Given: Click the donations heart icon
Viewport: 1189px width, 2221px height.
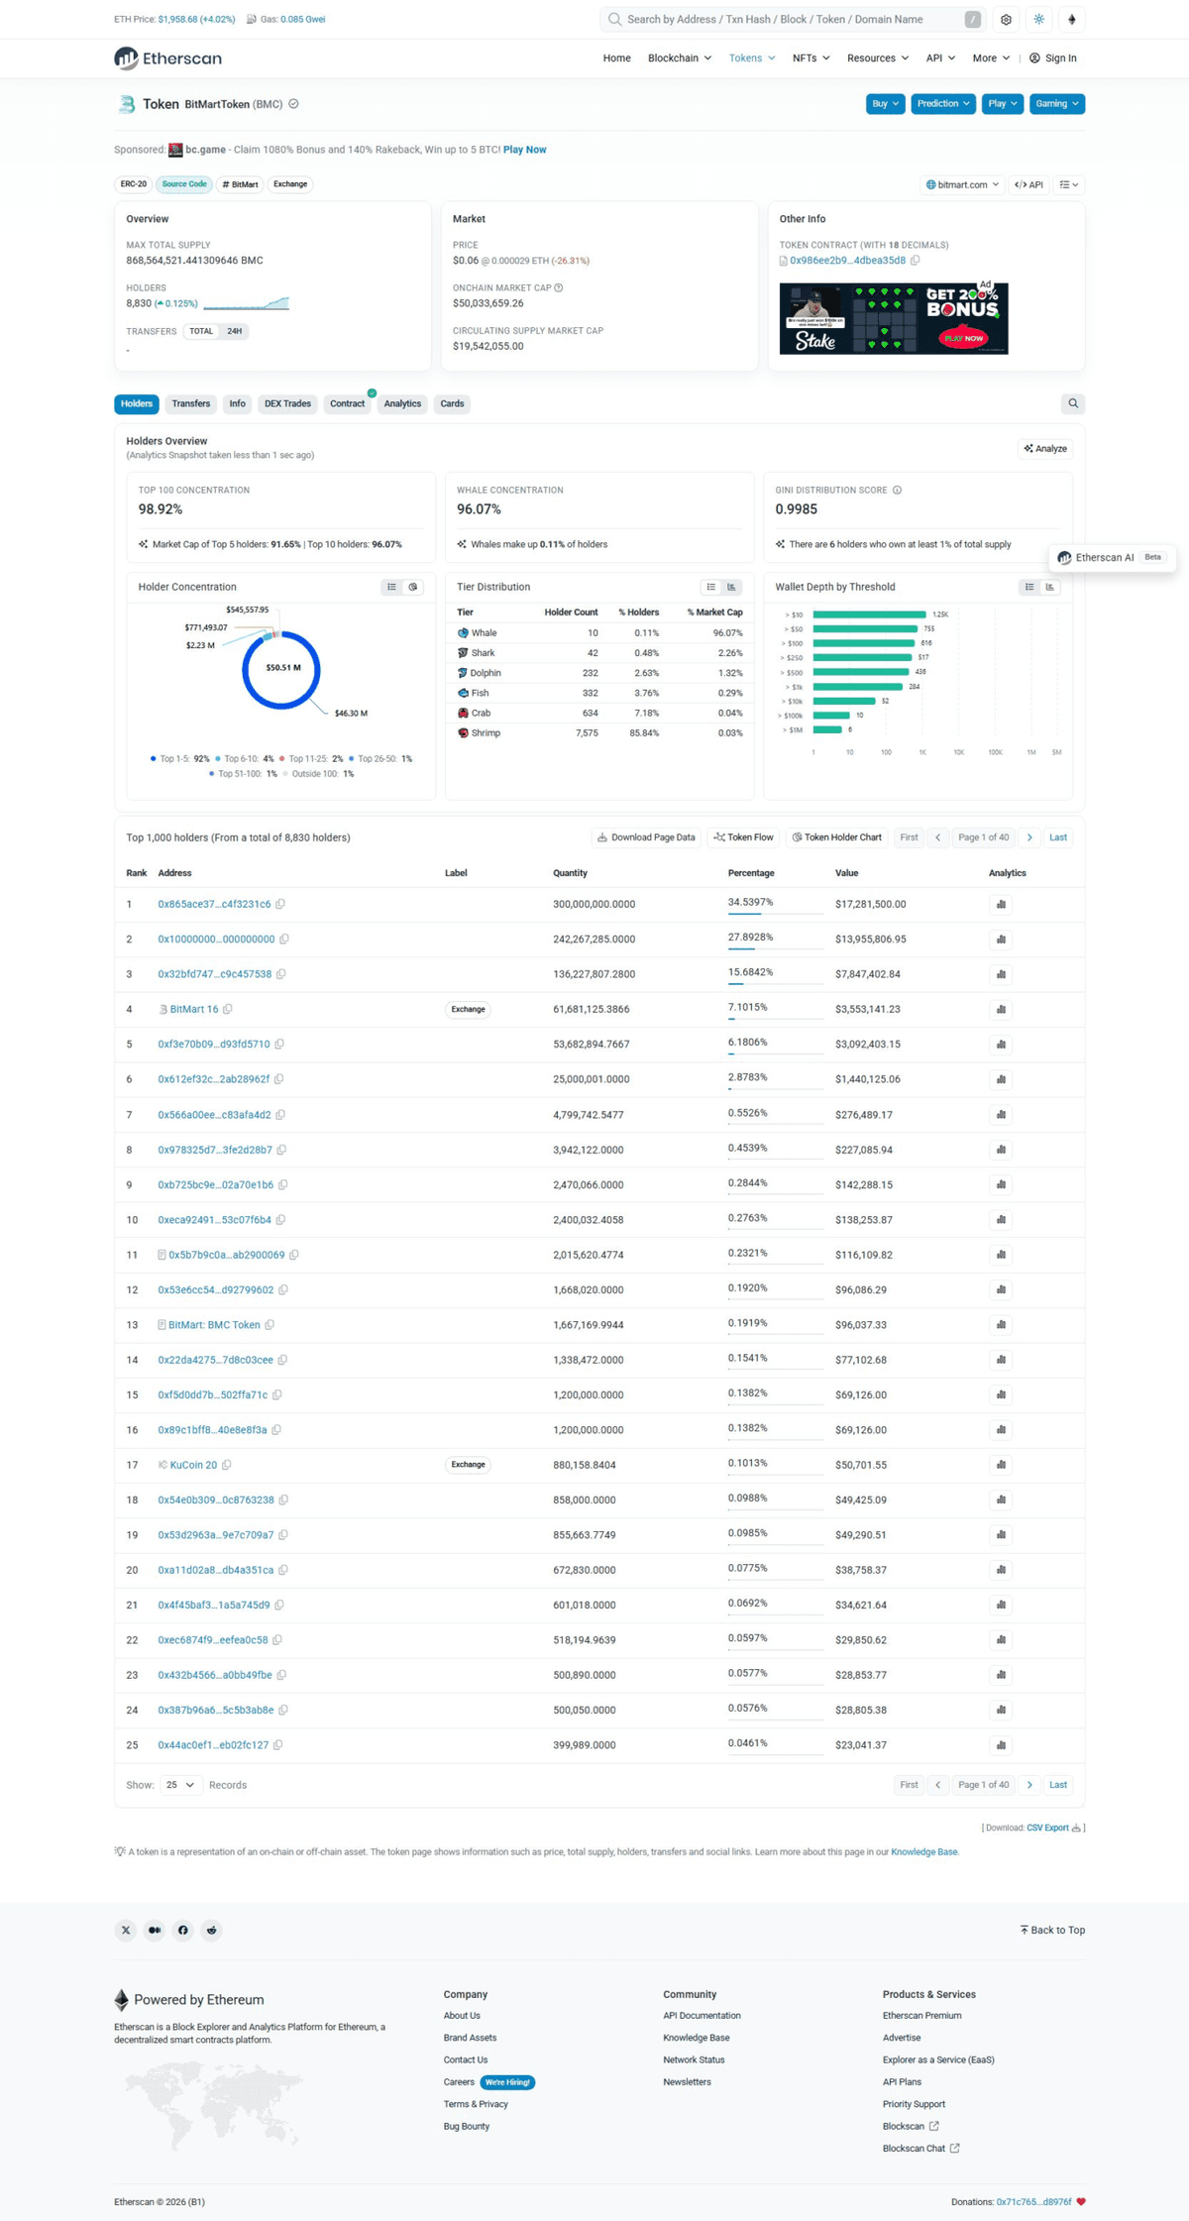Looking at the screenshot, I should click(x=1081, y=2201).
